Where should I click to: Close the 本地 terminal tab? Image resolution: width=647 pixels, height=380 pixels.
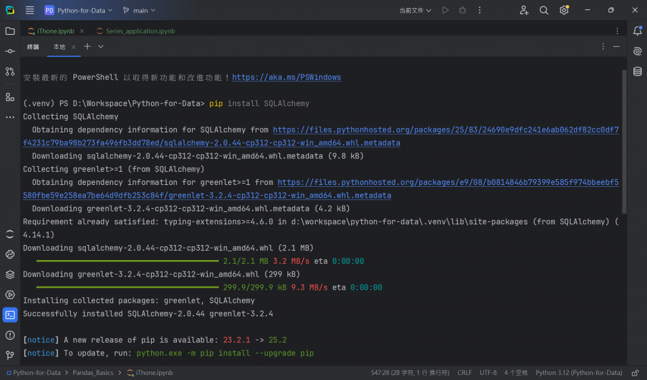(73, 47)
